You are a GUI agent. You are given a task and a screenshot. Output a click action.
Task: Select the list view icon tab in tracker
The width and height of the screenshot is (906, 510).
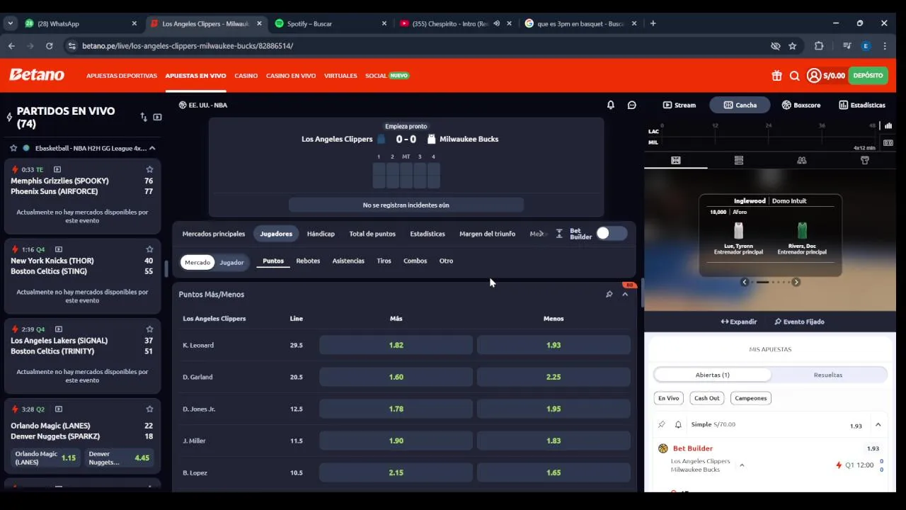(x=739, y=161)
